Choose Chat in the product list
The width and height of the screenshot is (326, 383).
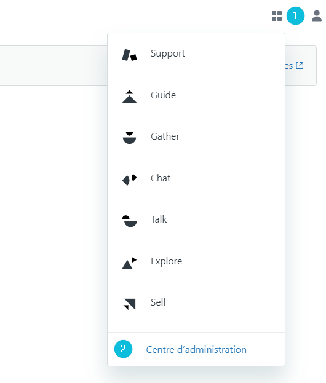point(161,178)
